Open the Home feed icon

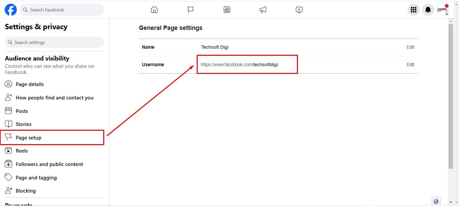[154, 10]
